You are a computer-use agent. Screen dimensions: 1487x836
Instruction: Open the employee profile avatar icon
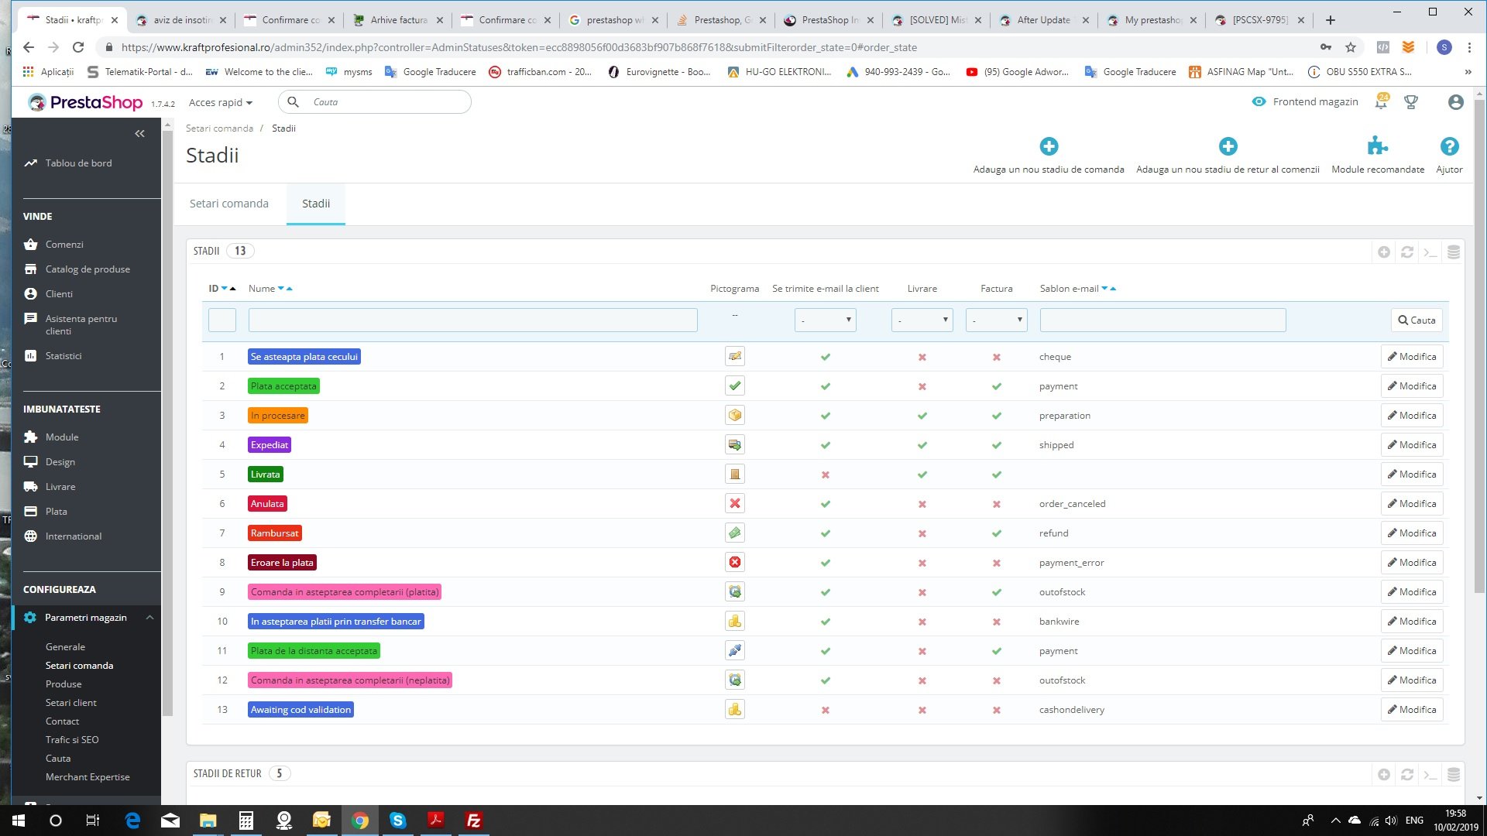click(1455, 102)
